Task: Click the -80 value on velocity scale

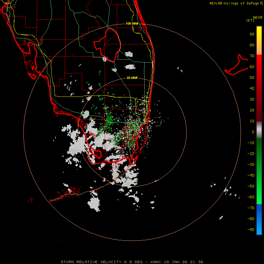Action: (251, 219)
